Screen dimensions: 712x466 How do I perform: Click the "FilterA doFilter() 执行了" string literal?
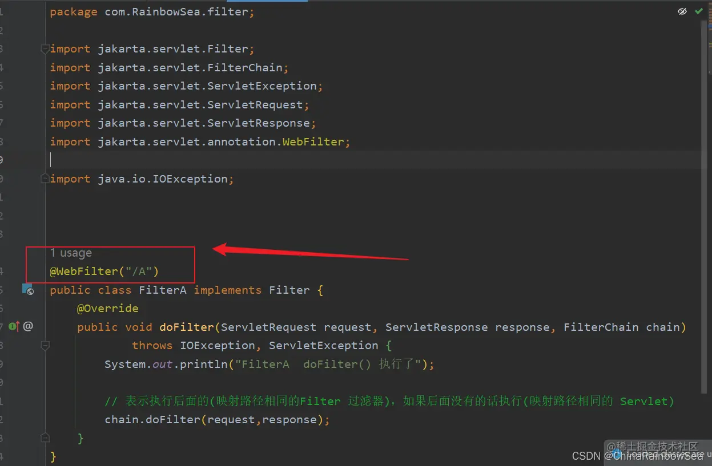click(x=328, y=364)
